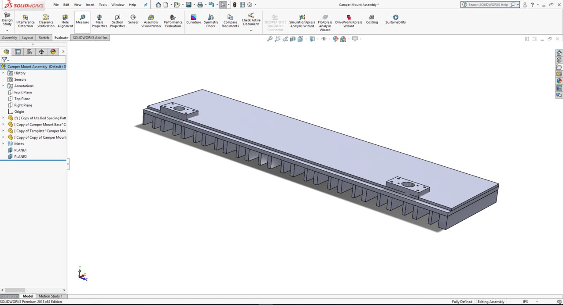This screenshot has width=563, height=305.
Task: Open the Sustainability tool
Action: (396, 20)
